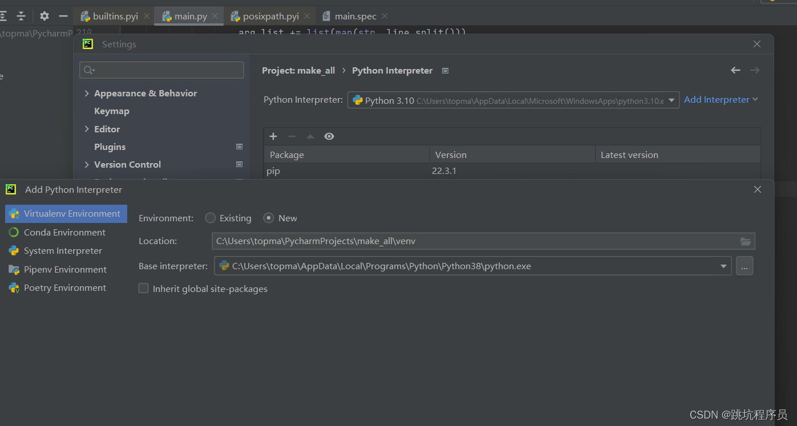Upgrade package with up arrow icon
The height and width of the screenshot is (426, 797).
tap(310, 136)
